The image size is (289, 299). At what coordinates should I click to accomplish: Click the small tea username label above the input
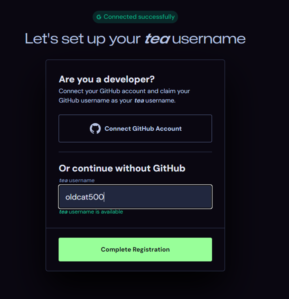coord(77,180)
